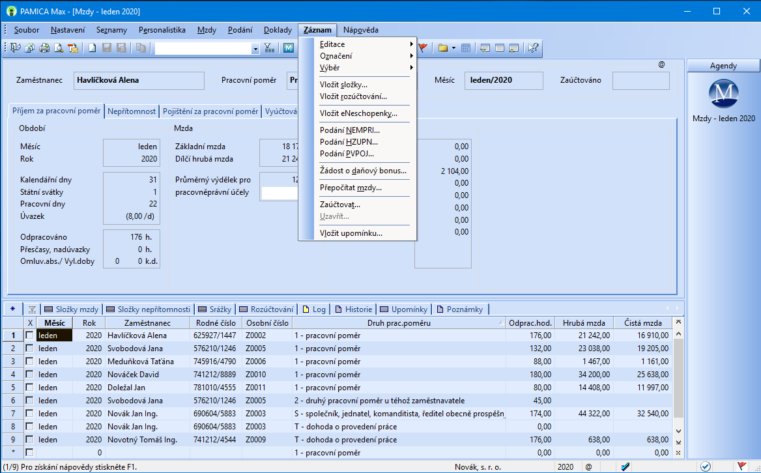Click the print icon in the toolbar
Image resolution: width=761 pixels, height=473 pixels.
[x=44, y=48]
